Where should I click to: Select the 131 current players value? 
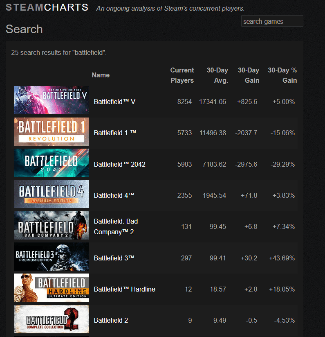186,226
